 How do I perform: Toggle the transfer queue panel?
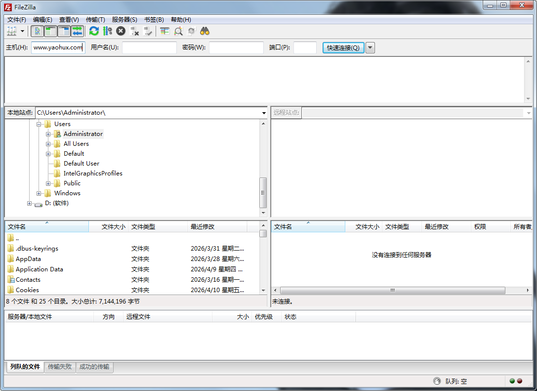coord(78,31)
